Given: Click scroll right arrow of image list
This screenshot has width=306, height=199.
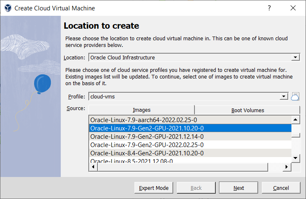Looking at the screenshot, I should tap(287, 167).
